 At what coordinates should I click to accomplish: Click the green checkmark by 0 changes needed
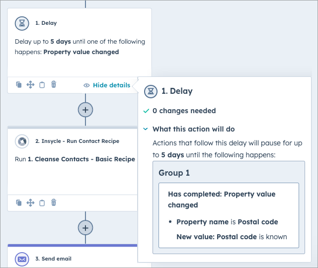pos(146,111)
